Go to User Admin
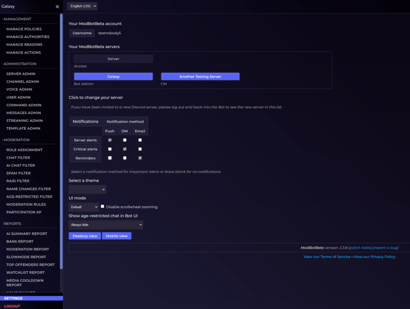This screenshot has width=410, height=309. (x=18, y=98)
